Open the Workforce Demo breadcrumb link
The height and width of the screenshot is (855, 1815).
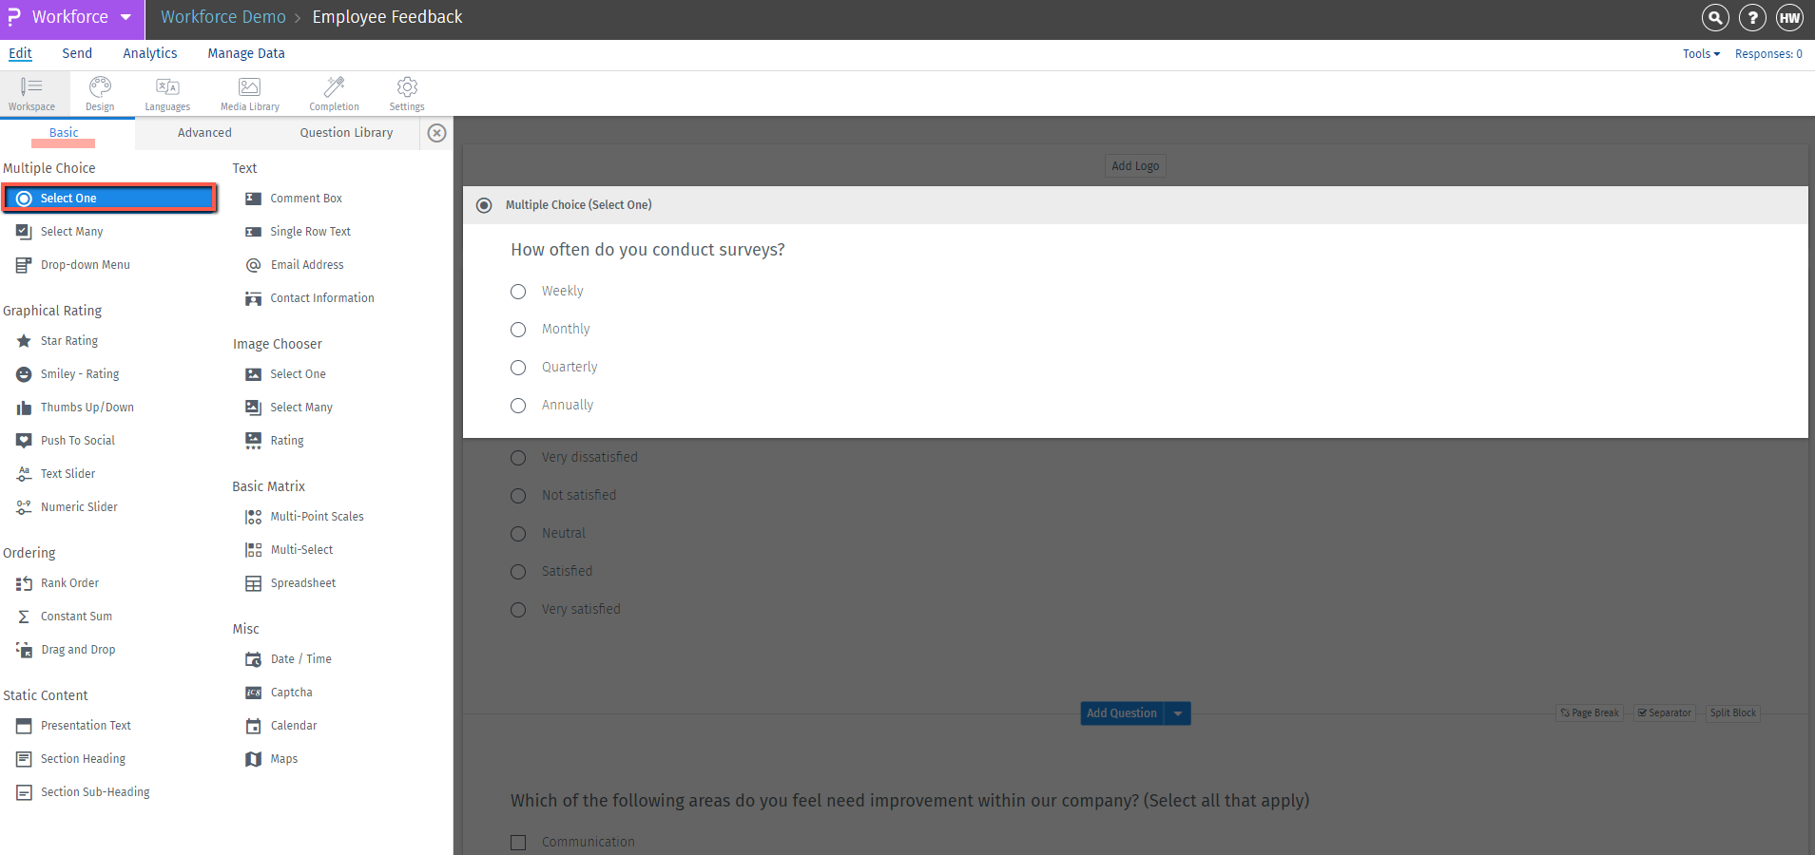pyautogui.click(x=222, y=16)
